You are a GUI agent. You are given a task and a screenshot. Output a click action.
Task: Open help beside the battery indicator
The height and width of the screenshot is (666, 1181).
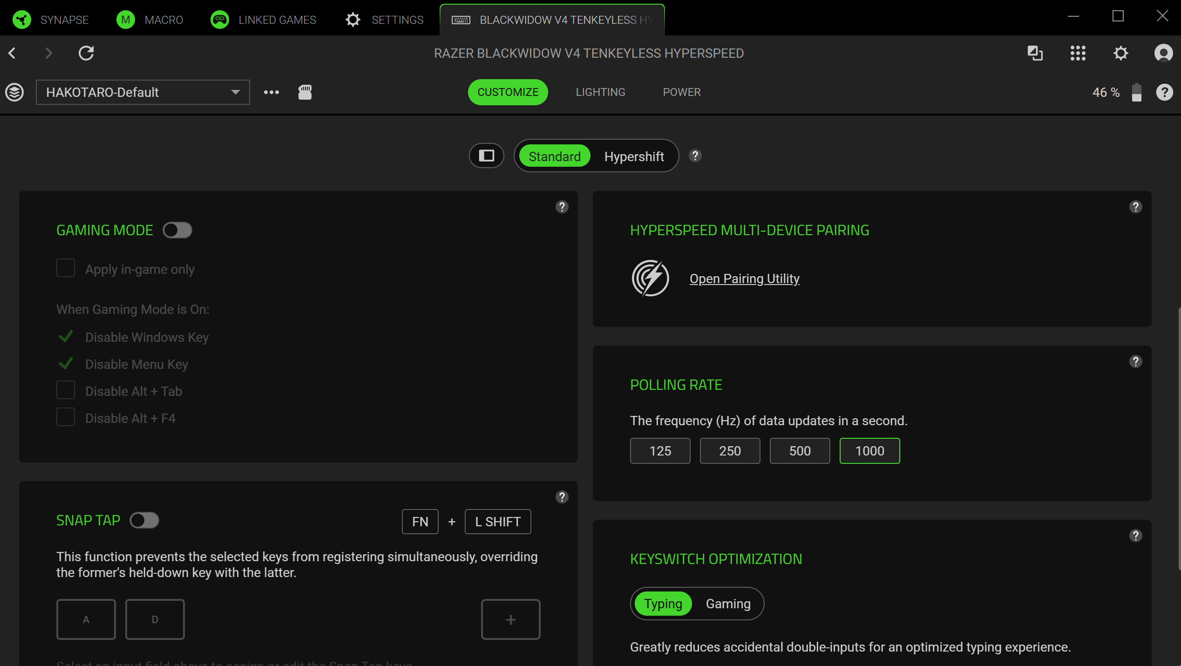pyautogui.click(x=1165, y=92)
